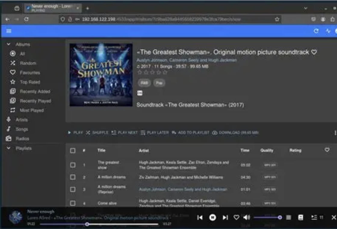
Task: Open the hamburger sidebar menu
Action: (x=9, y=31)
